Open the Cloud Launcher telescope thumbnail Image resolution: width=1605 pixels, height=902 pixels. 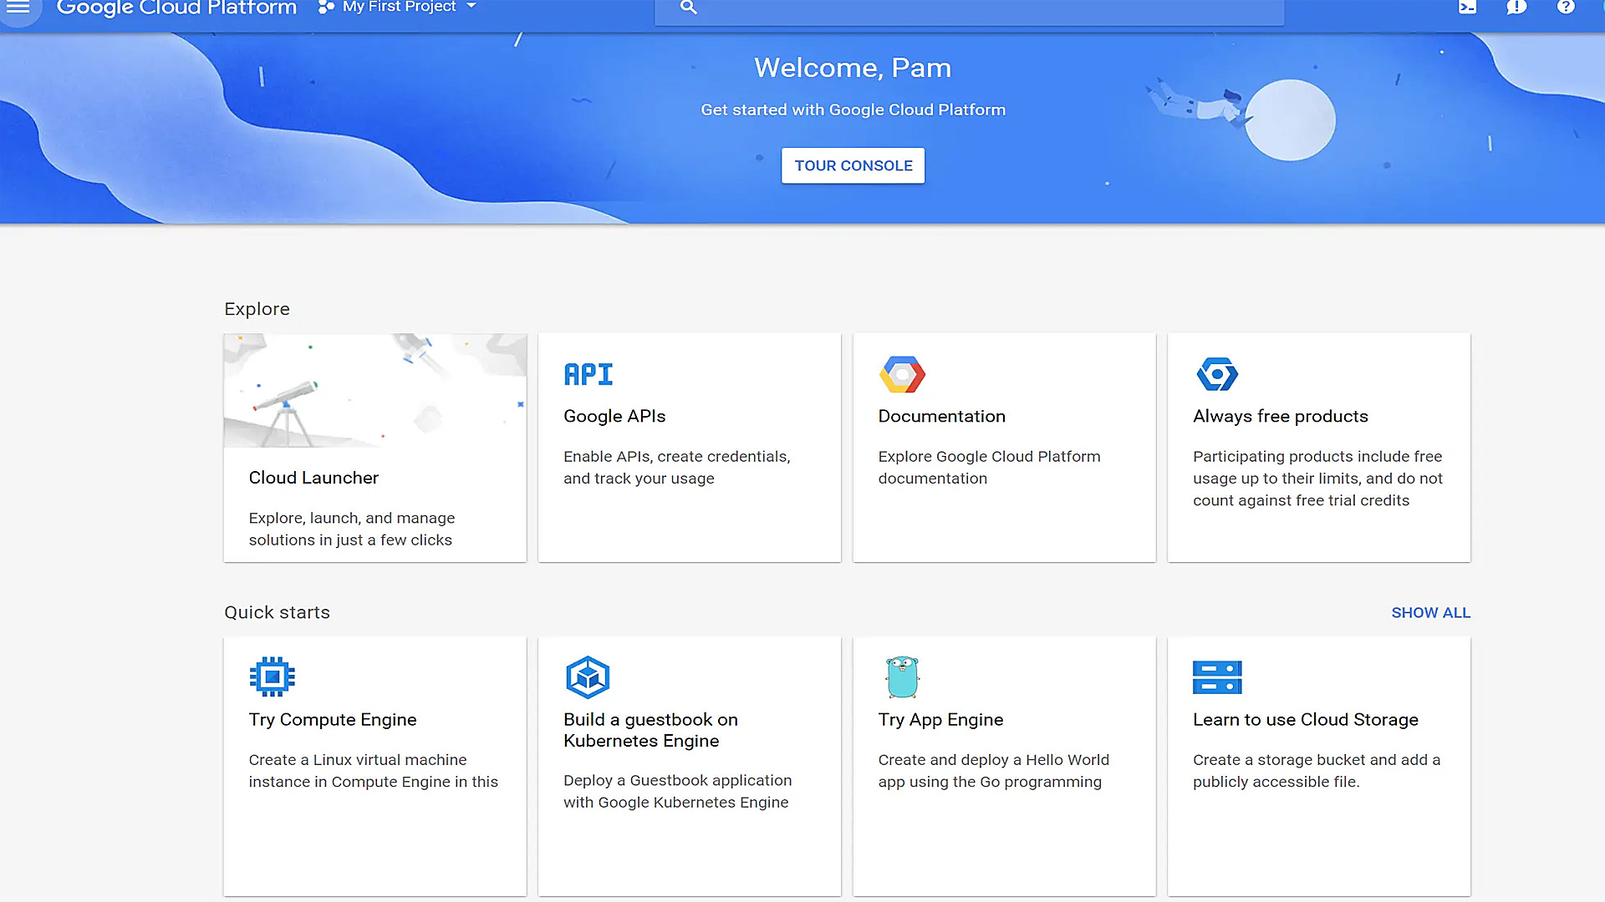[x=375, y=391]
